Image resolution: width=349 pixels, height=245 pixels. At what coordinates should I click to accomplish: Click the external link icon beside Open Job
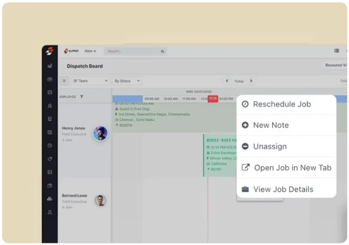(x=245, y=167)
